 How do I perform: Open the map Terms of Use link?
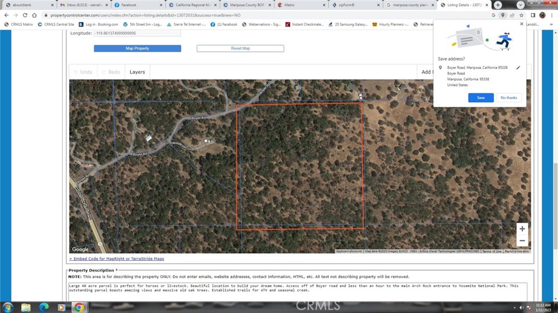492,251
